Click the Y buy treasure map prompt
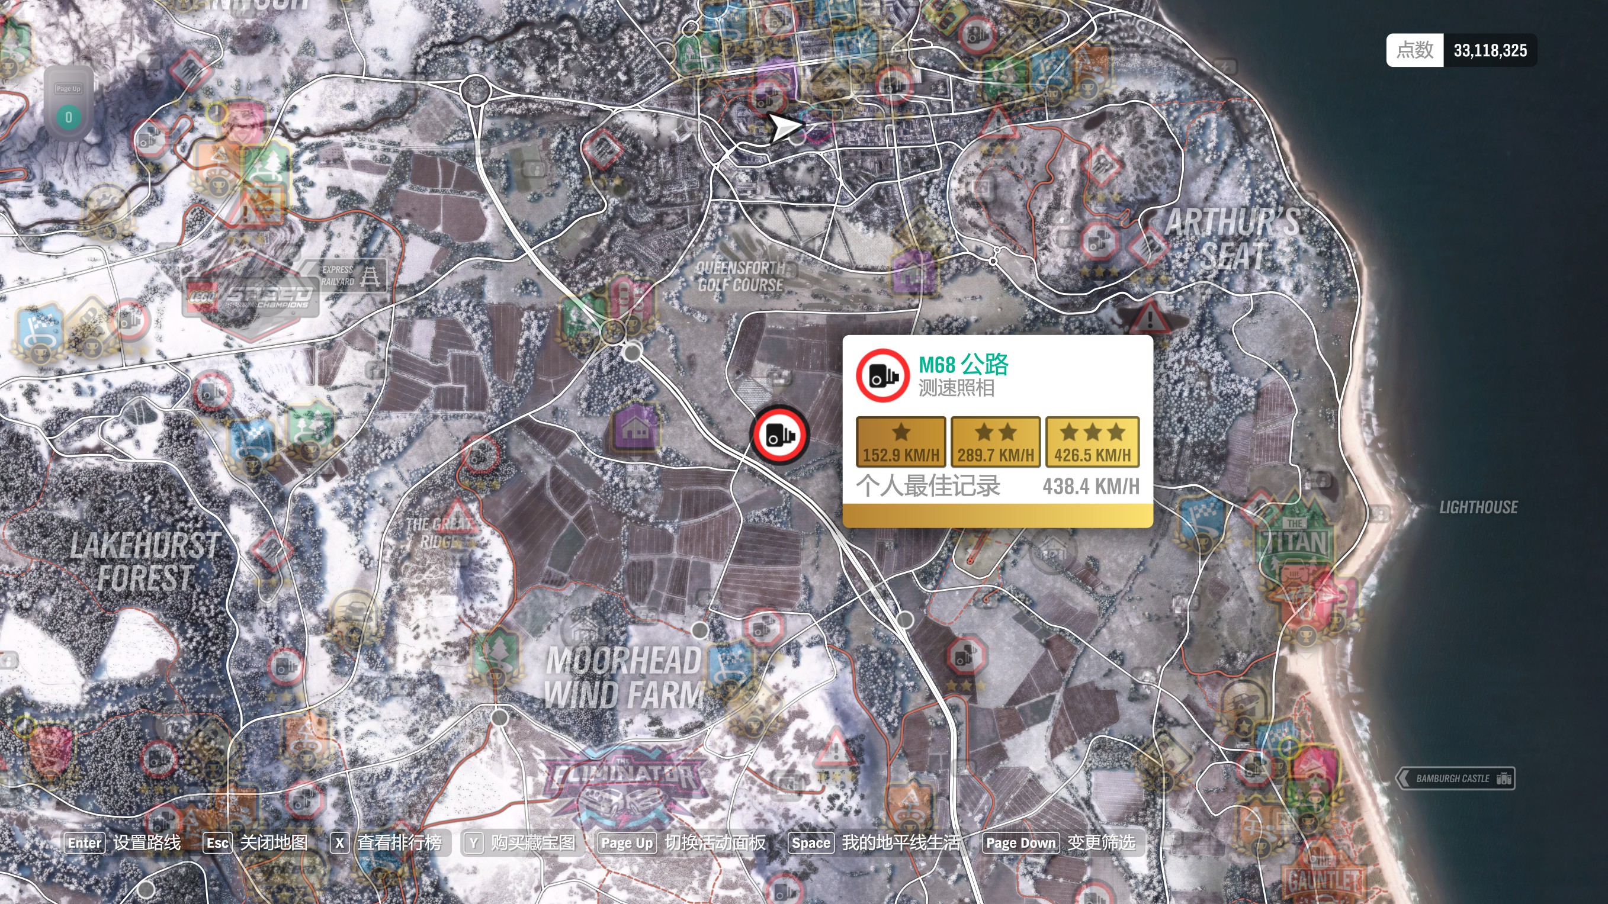This screenshot has height=904, width=1608. (x=474, y=843)
